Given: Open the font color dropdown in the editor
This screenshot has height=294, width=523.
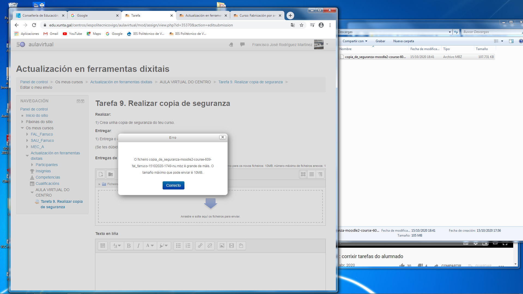Looking at the screenshot, I should (150, 246).
